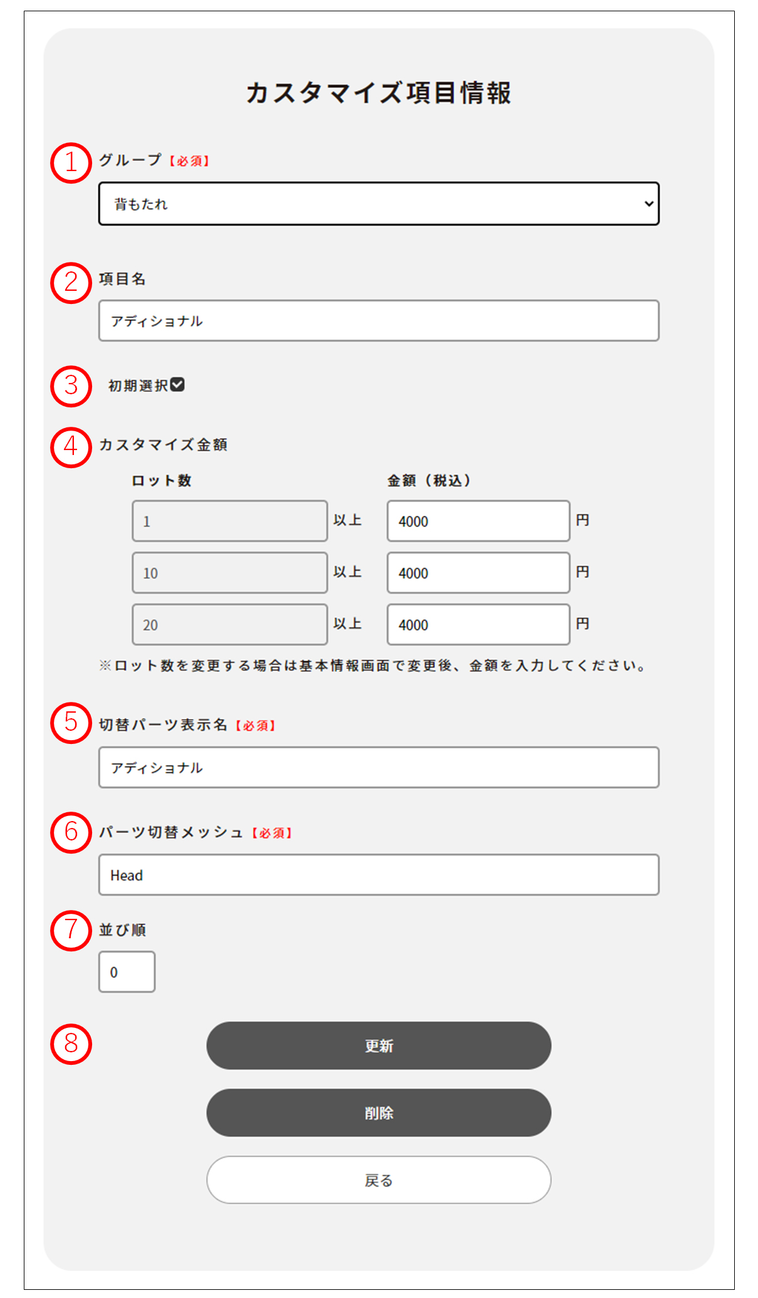This screenshot has height=1298, width=758.
Task: Click the red circled number 8 marker
Action: click(x=71, y=1044)
